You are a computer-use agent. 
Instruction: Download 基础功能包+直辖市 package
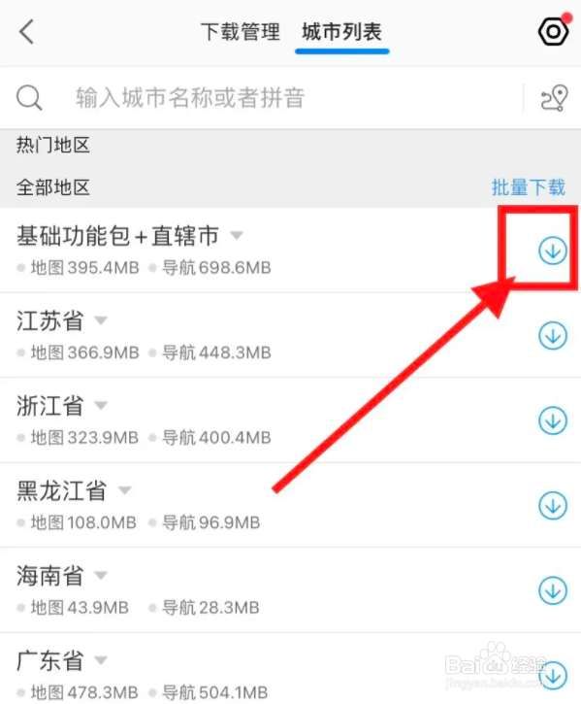click(x=552, y=251)
